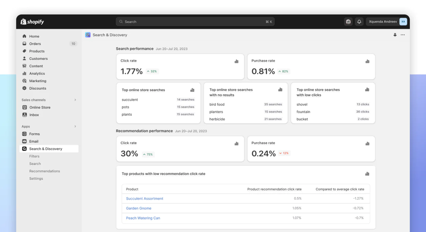Open Settings under Search & Discovery
Viewport: 426px width, 232px height.
36,178
